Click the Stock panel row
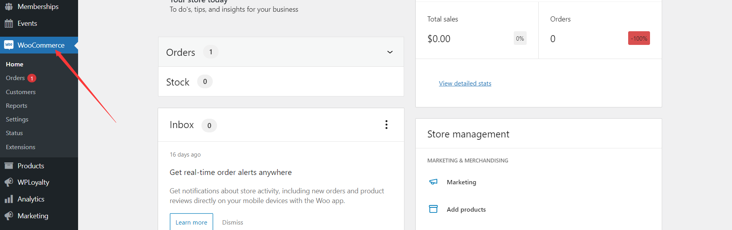 [281, 82]
